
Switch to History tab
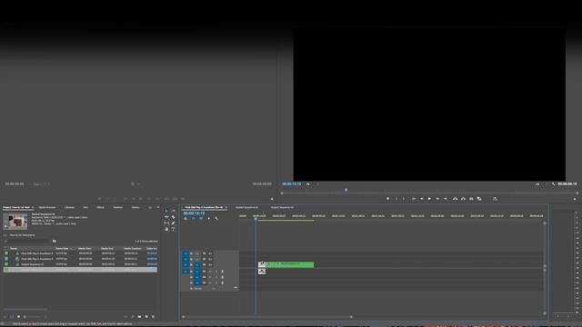coord(135,208)
